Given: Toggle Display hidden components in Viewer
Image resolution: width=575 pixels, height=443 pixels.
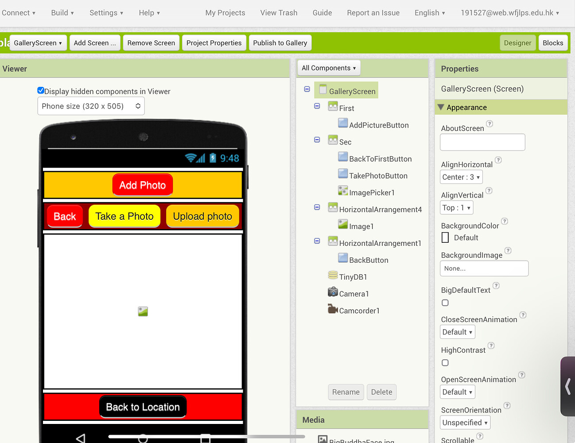Looking at the screenshot, I should coord(41,90).
